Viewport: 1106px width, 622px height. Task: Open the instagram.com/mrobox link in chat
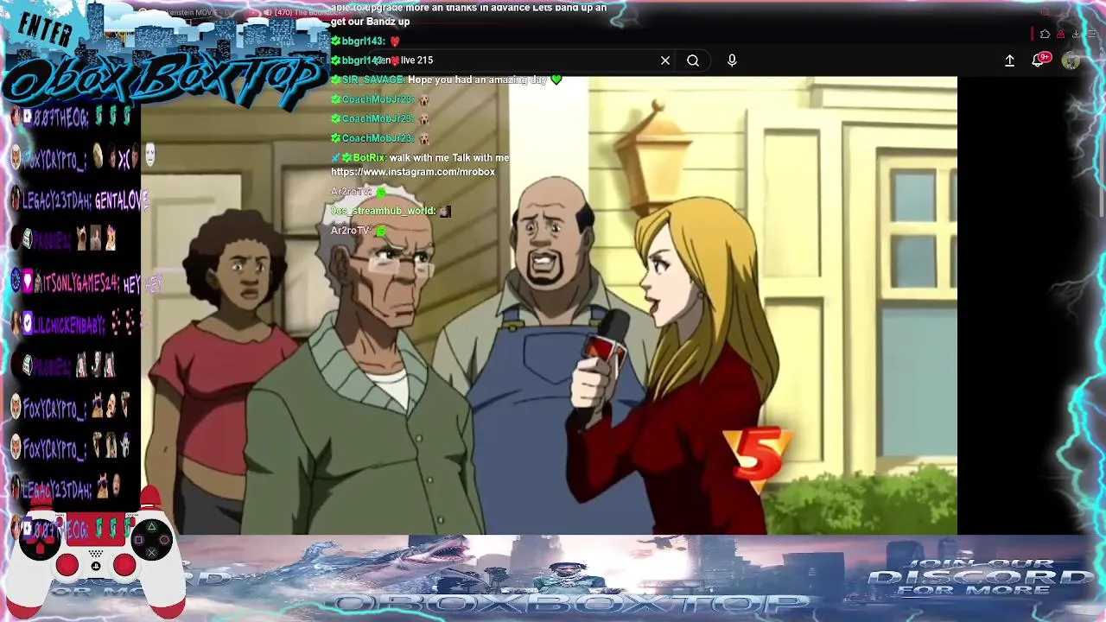point(413,172)
